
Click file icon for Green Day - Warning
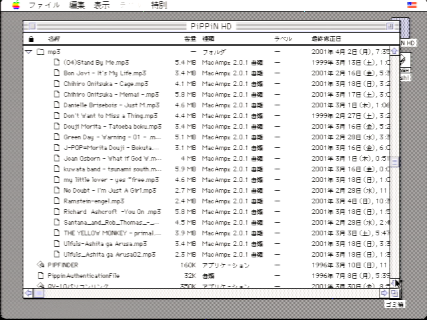tap(57, 137)
